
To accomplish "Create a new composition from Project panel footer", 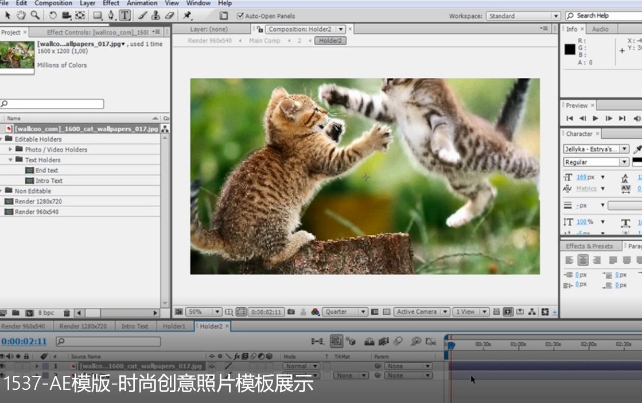I will click(29, 313).
